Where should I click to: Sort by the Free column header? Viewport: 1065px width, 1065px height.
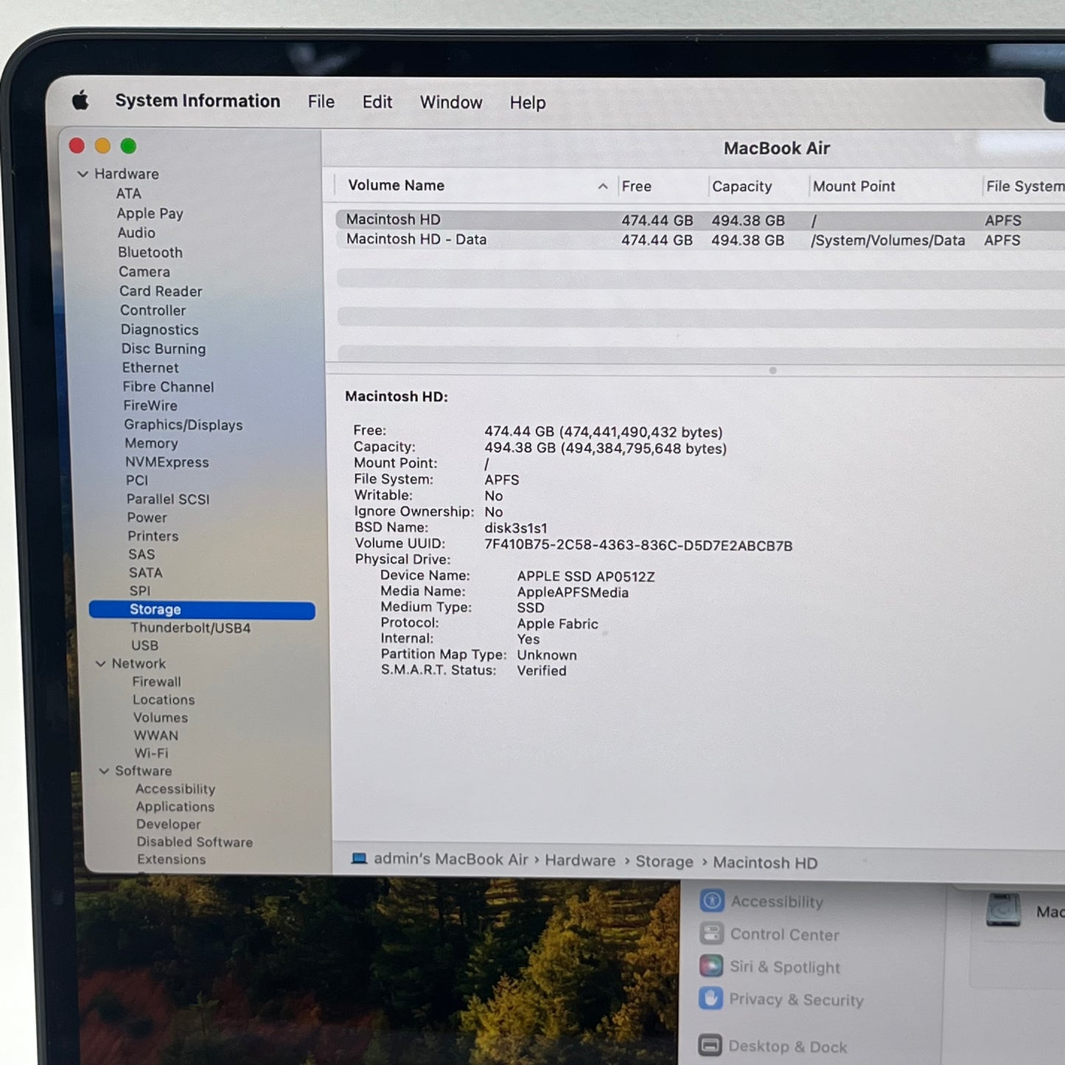pyautogui.click(x=637, y=186)
